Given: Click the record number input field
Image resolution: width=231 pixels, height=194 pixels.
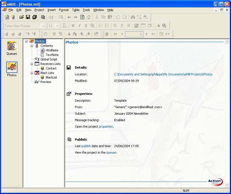Looking at the screenshot, I should tap(134, 34).
